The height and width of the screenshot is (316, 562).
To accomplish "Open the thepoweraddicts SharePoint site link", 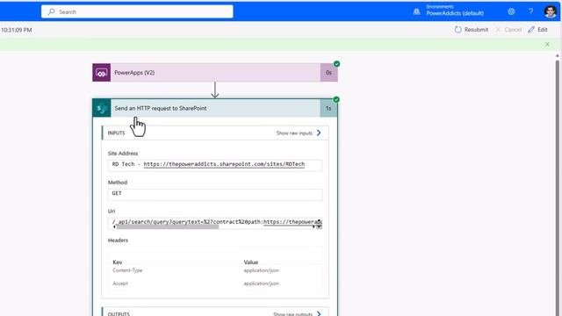I will click(224, 164).
